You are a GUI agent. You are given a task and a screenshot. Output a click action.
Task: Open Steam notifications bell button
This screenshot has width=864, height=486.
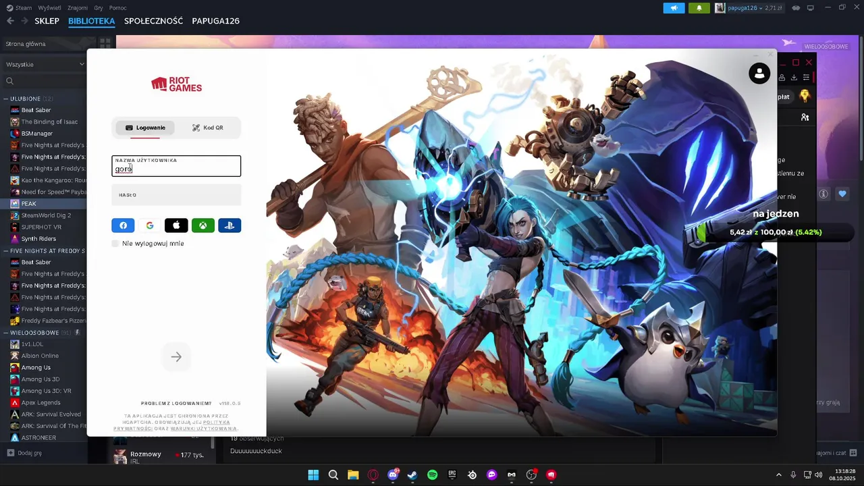tap(699, 8)
